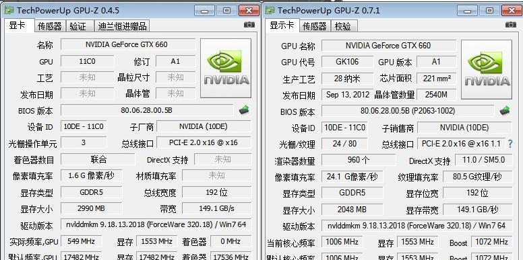Open the 传感器 tab in GPU-Z 0.7.1
This screenshot has width=523, height=260.
click(314, 26)
